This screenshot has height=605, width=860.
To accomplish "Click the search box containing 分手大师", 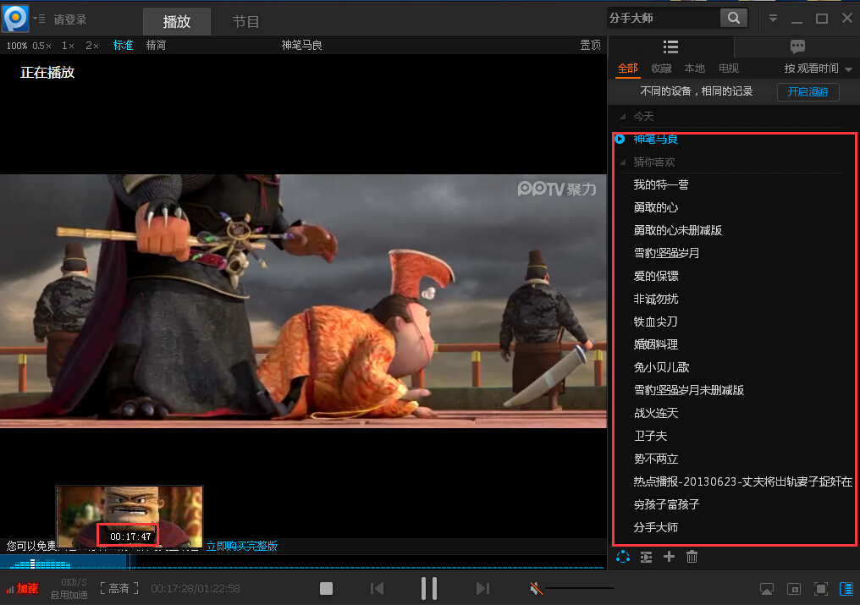I will 663,18.
